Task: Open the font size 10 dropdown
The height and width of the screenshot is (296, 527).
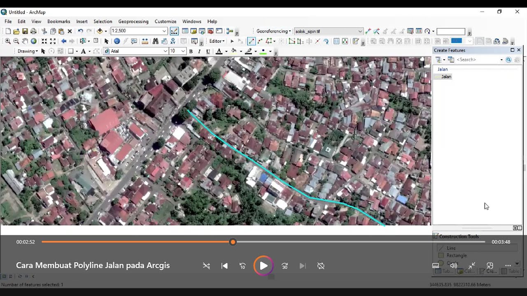Action: coord(183,51)
